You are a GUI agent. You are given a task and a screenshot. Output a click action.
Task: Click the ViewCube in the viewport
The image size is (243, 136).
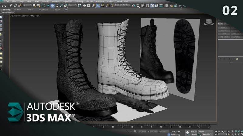click(209, 22)
